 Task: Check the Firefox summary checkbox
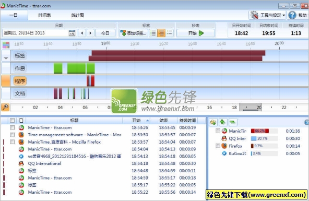pos(218,146)
